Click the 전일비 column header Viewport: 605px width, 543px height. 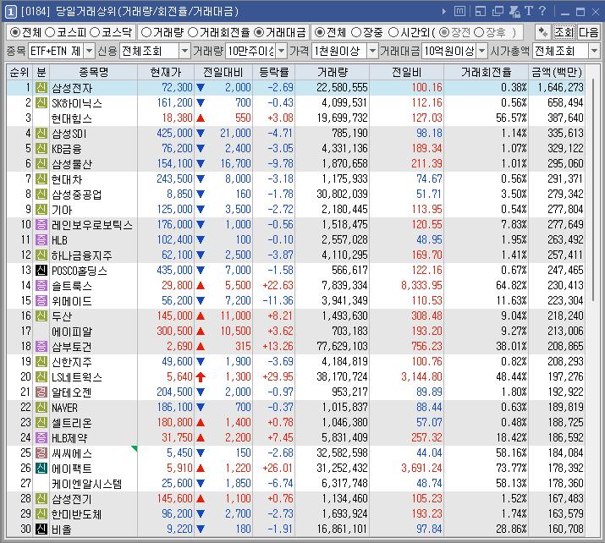click(406, 72)
